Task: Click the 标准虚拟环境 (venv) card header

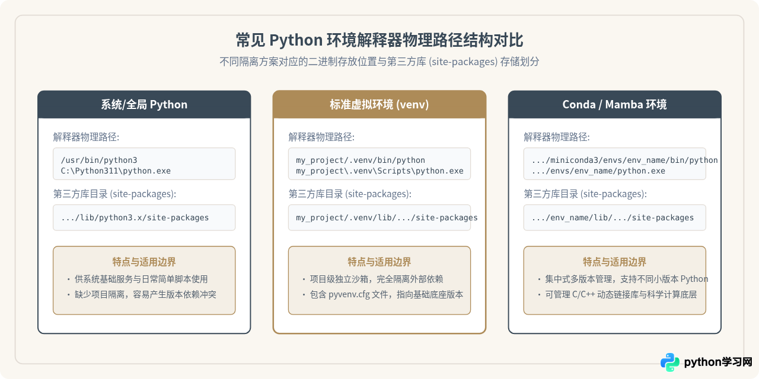Action: coord(379,105)
